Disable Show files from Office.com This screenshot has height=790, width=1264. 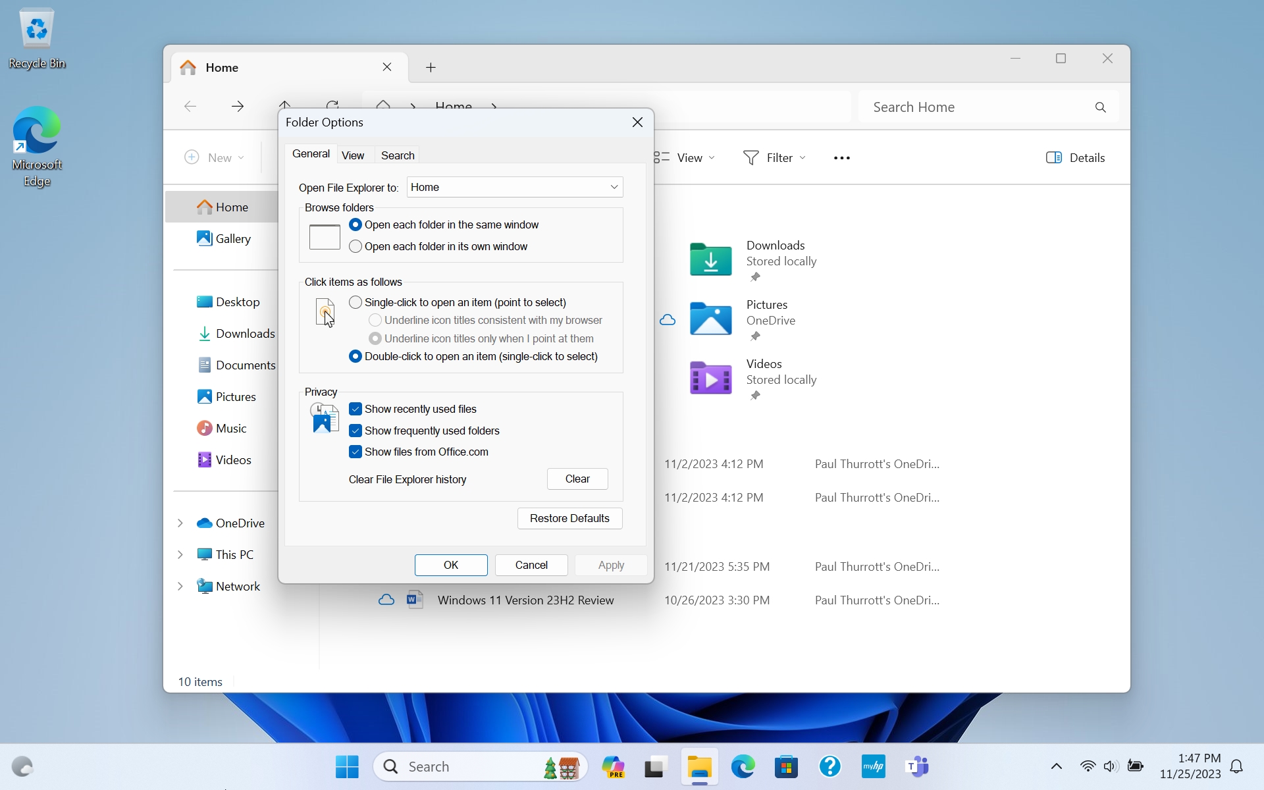click(x=355, y=452)
